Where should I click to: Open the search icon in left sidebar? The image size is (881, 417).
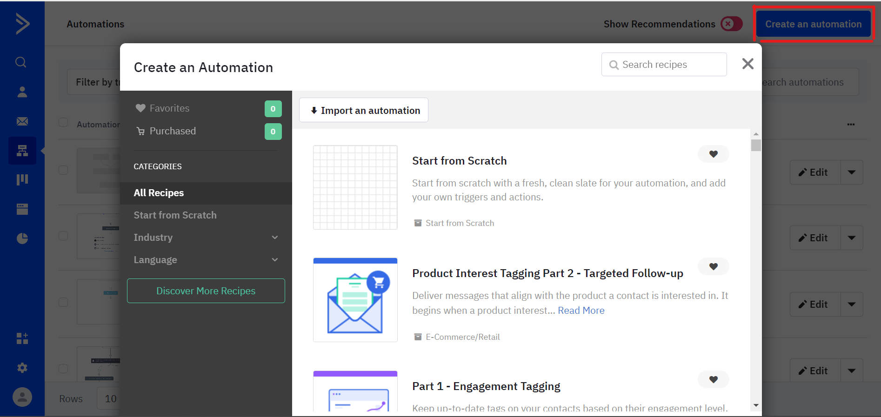pos(21,62)
